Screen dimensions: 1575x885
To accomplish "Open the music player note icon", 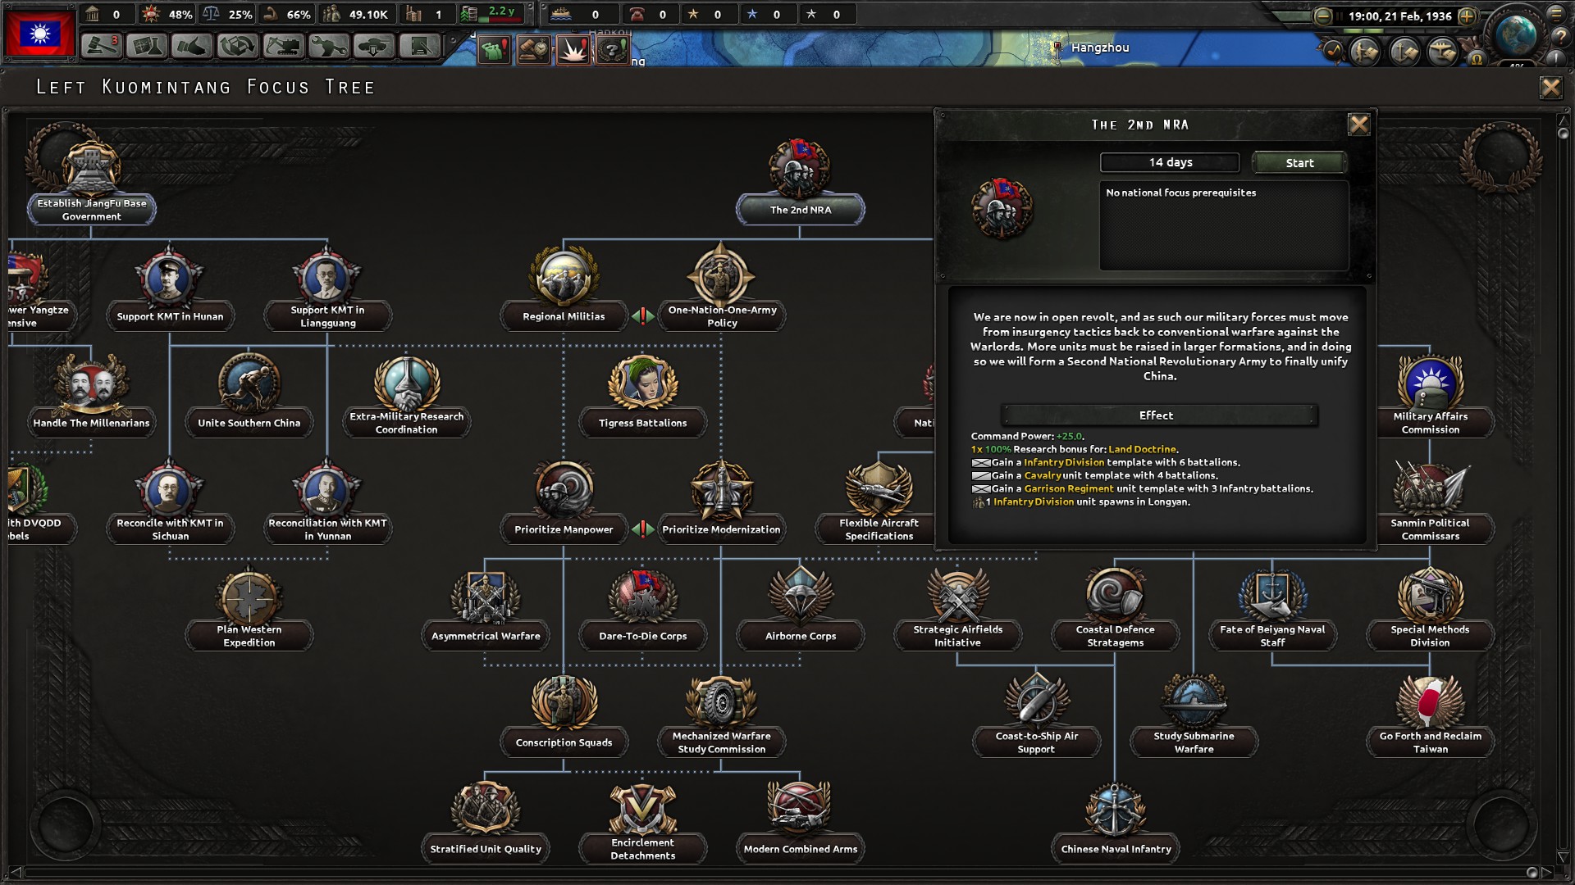I will [1332, 52].
